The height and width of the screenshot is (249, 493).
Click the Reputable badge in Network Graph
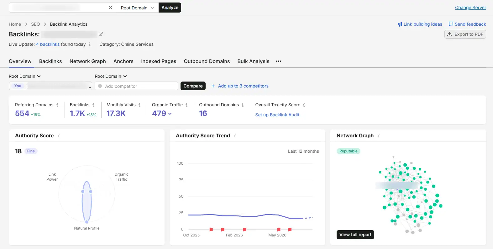coord(348,151)
